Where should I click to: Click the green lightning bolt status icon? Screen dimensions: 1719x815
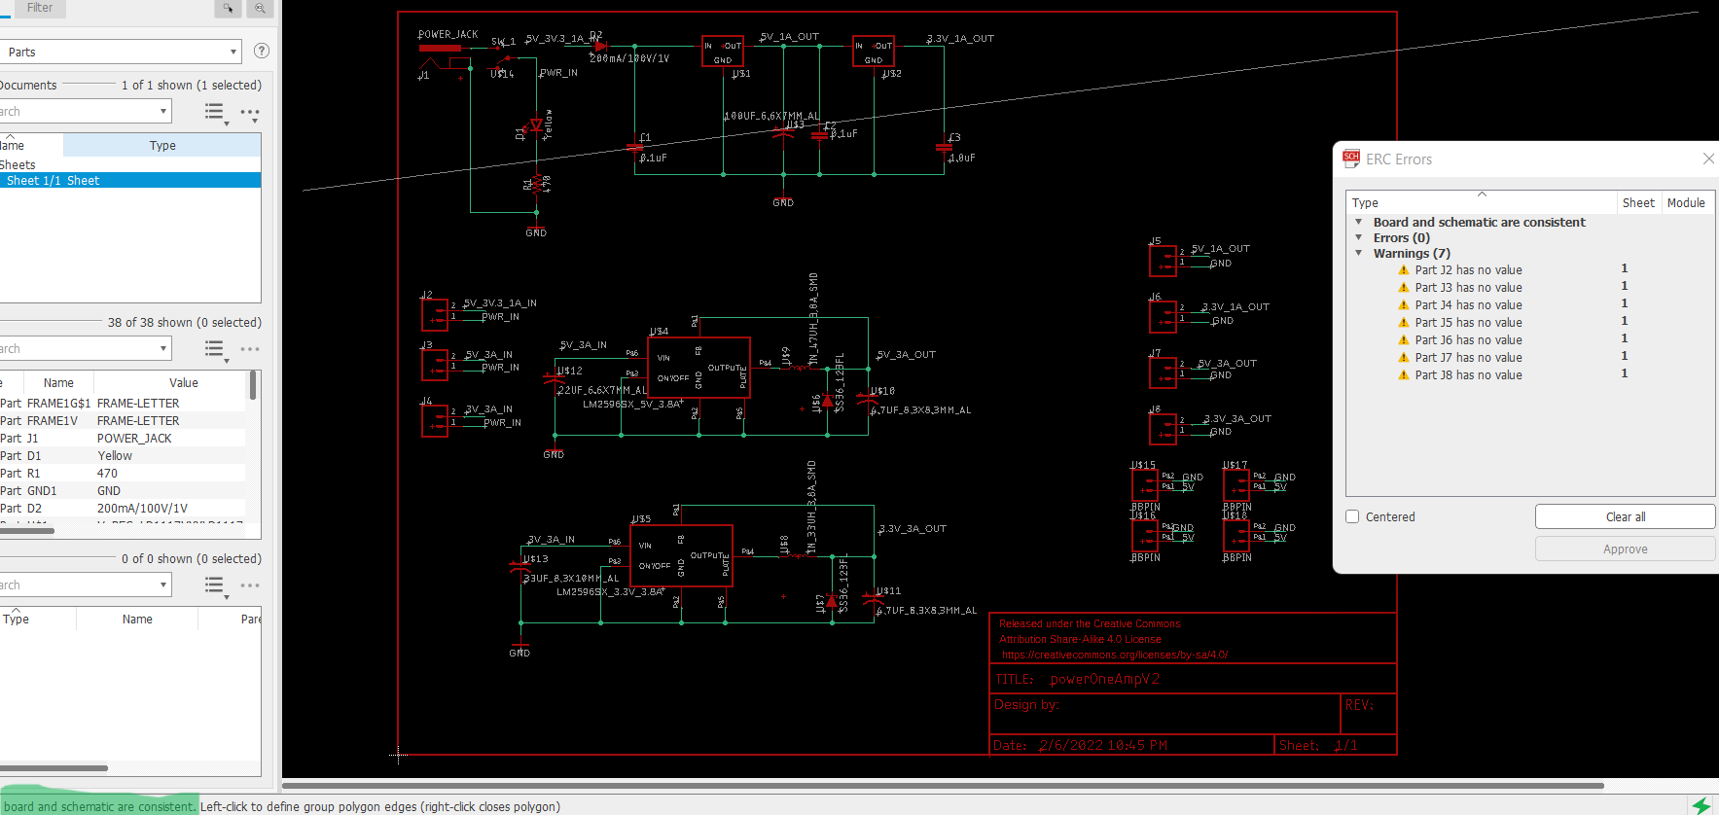tap(1701, 805)
